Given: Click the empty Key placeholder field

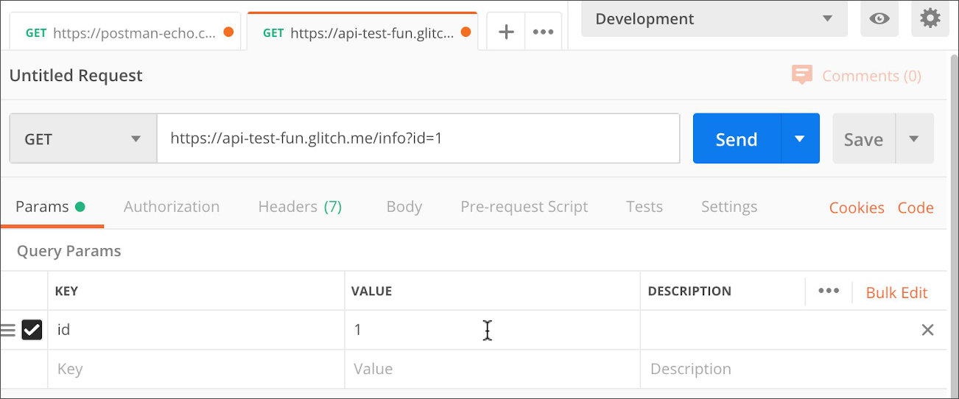Looking at the screenshot, I should pos(196,369).
